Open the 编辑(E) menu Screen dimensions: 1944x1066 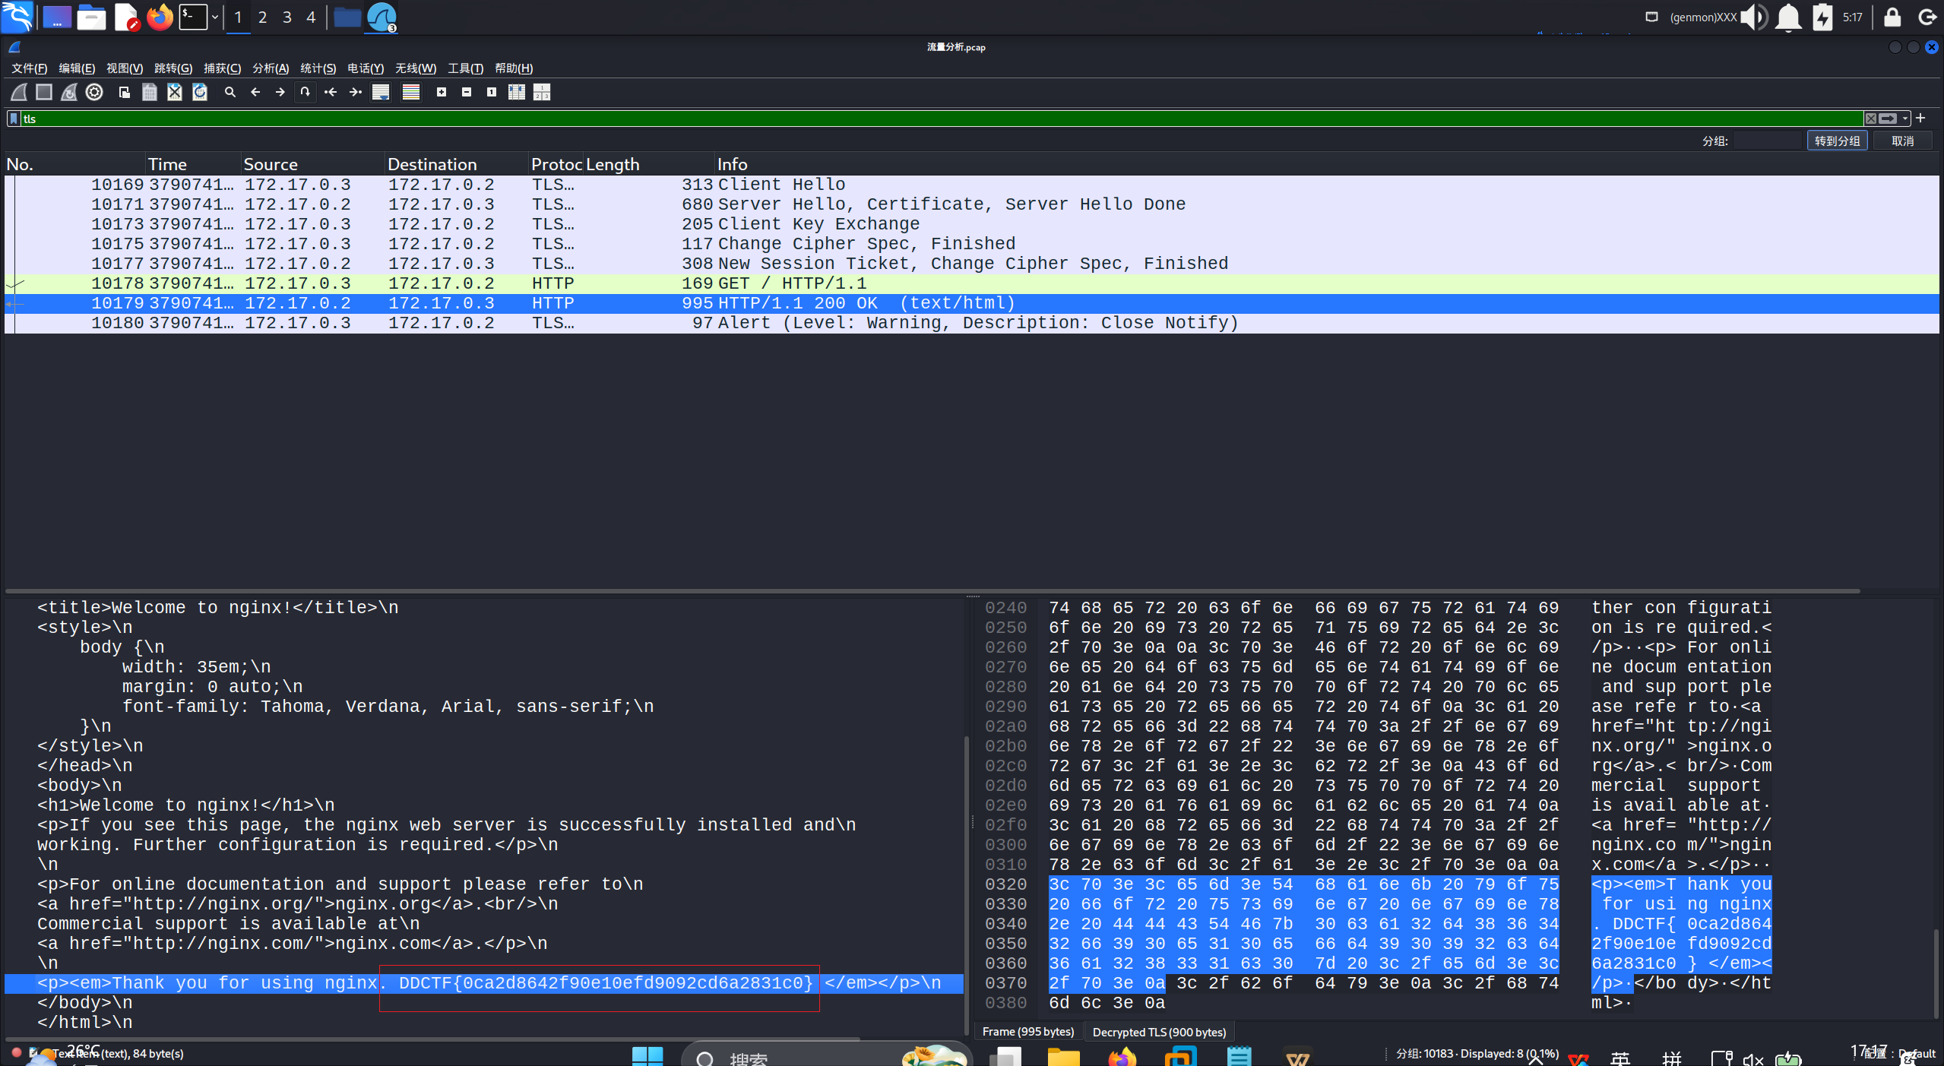(77, 68)
